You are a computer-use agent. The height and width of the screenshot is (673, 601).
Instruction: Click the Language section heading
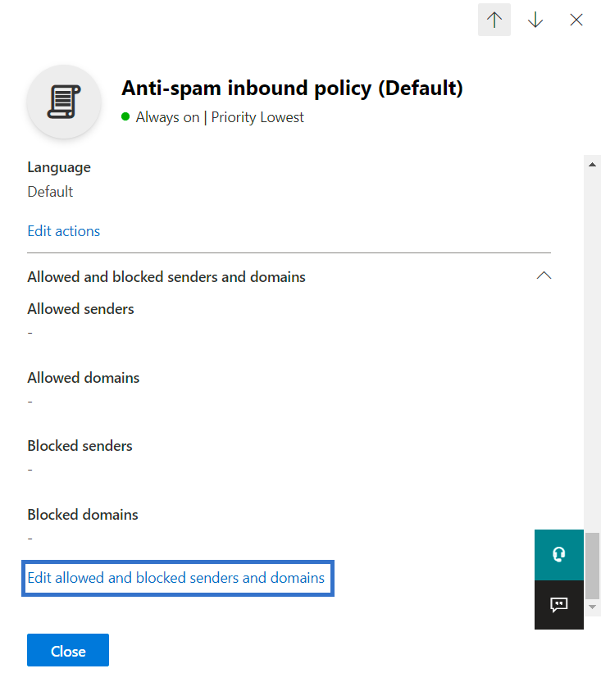tap(58, 166)
